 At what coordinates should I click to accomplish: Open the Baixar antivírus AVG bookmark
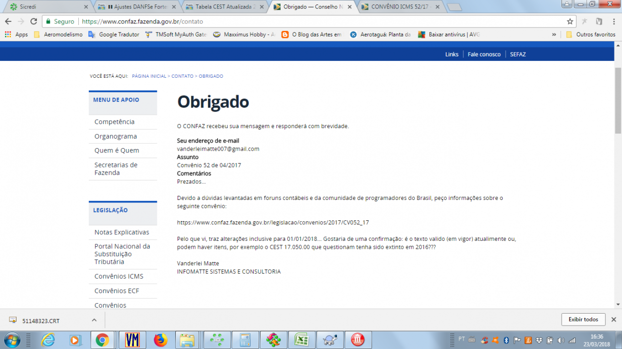449,34
